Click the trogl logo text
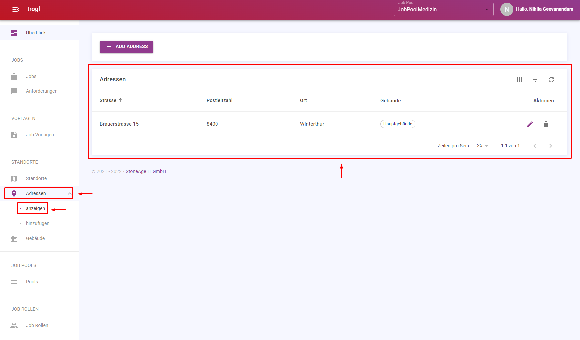580x340 pixels. pyautogui.click(x=34, y=9)
